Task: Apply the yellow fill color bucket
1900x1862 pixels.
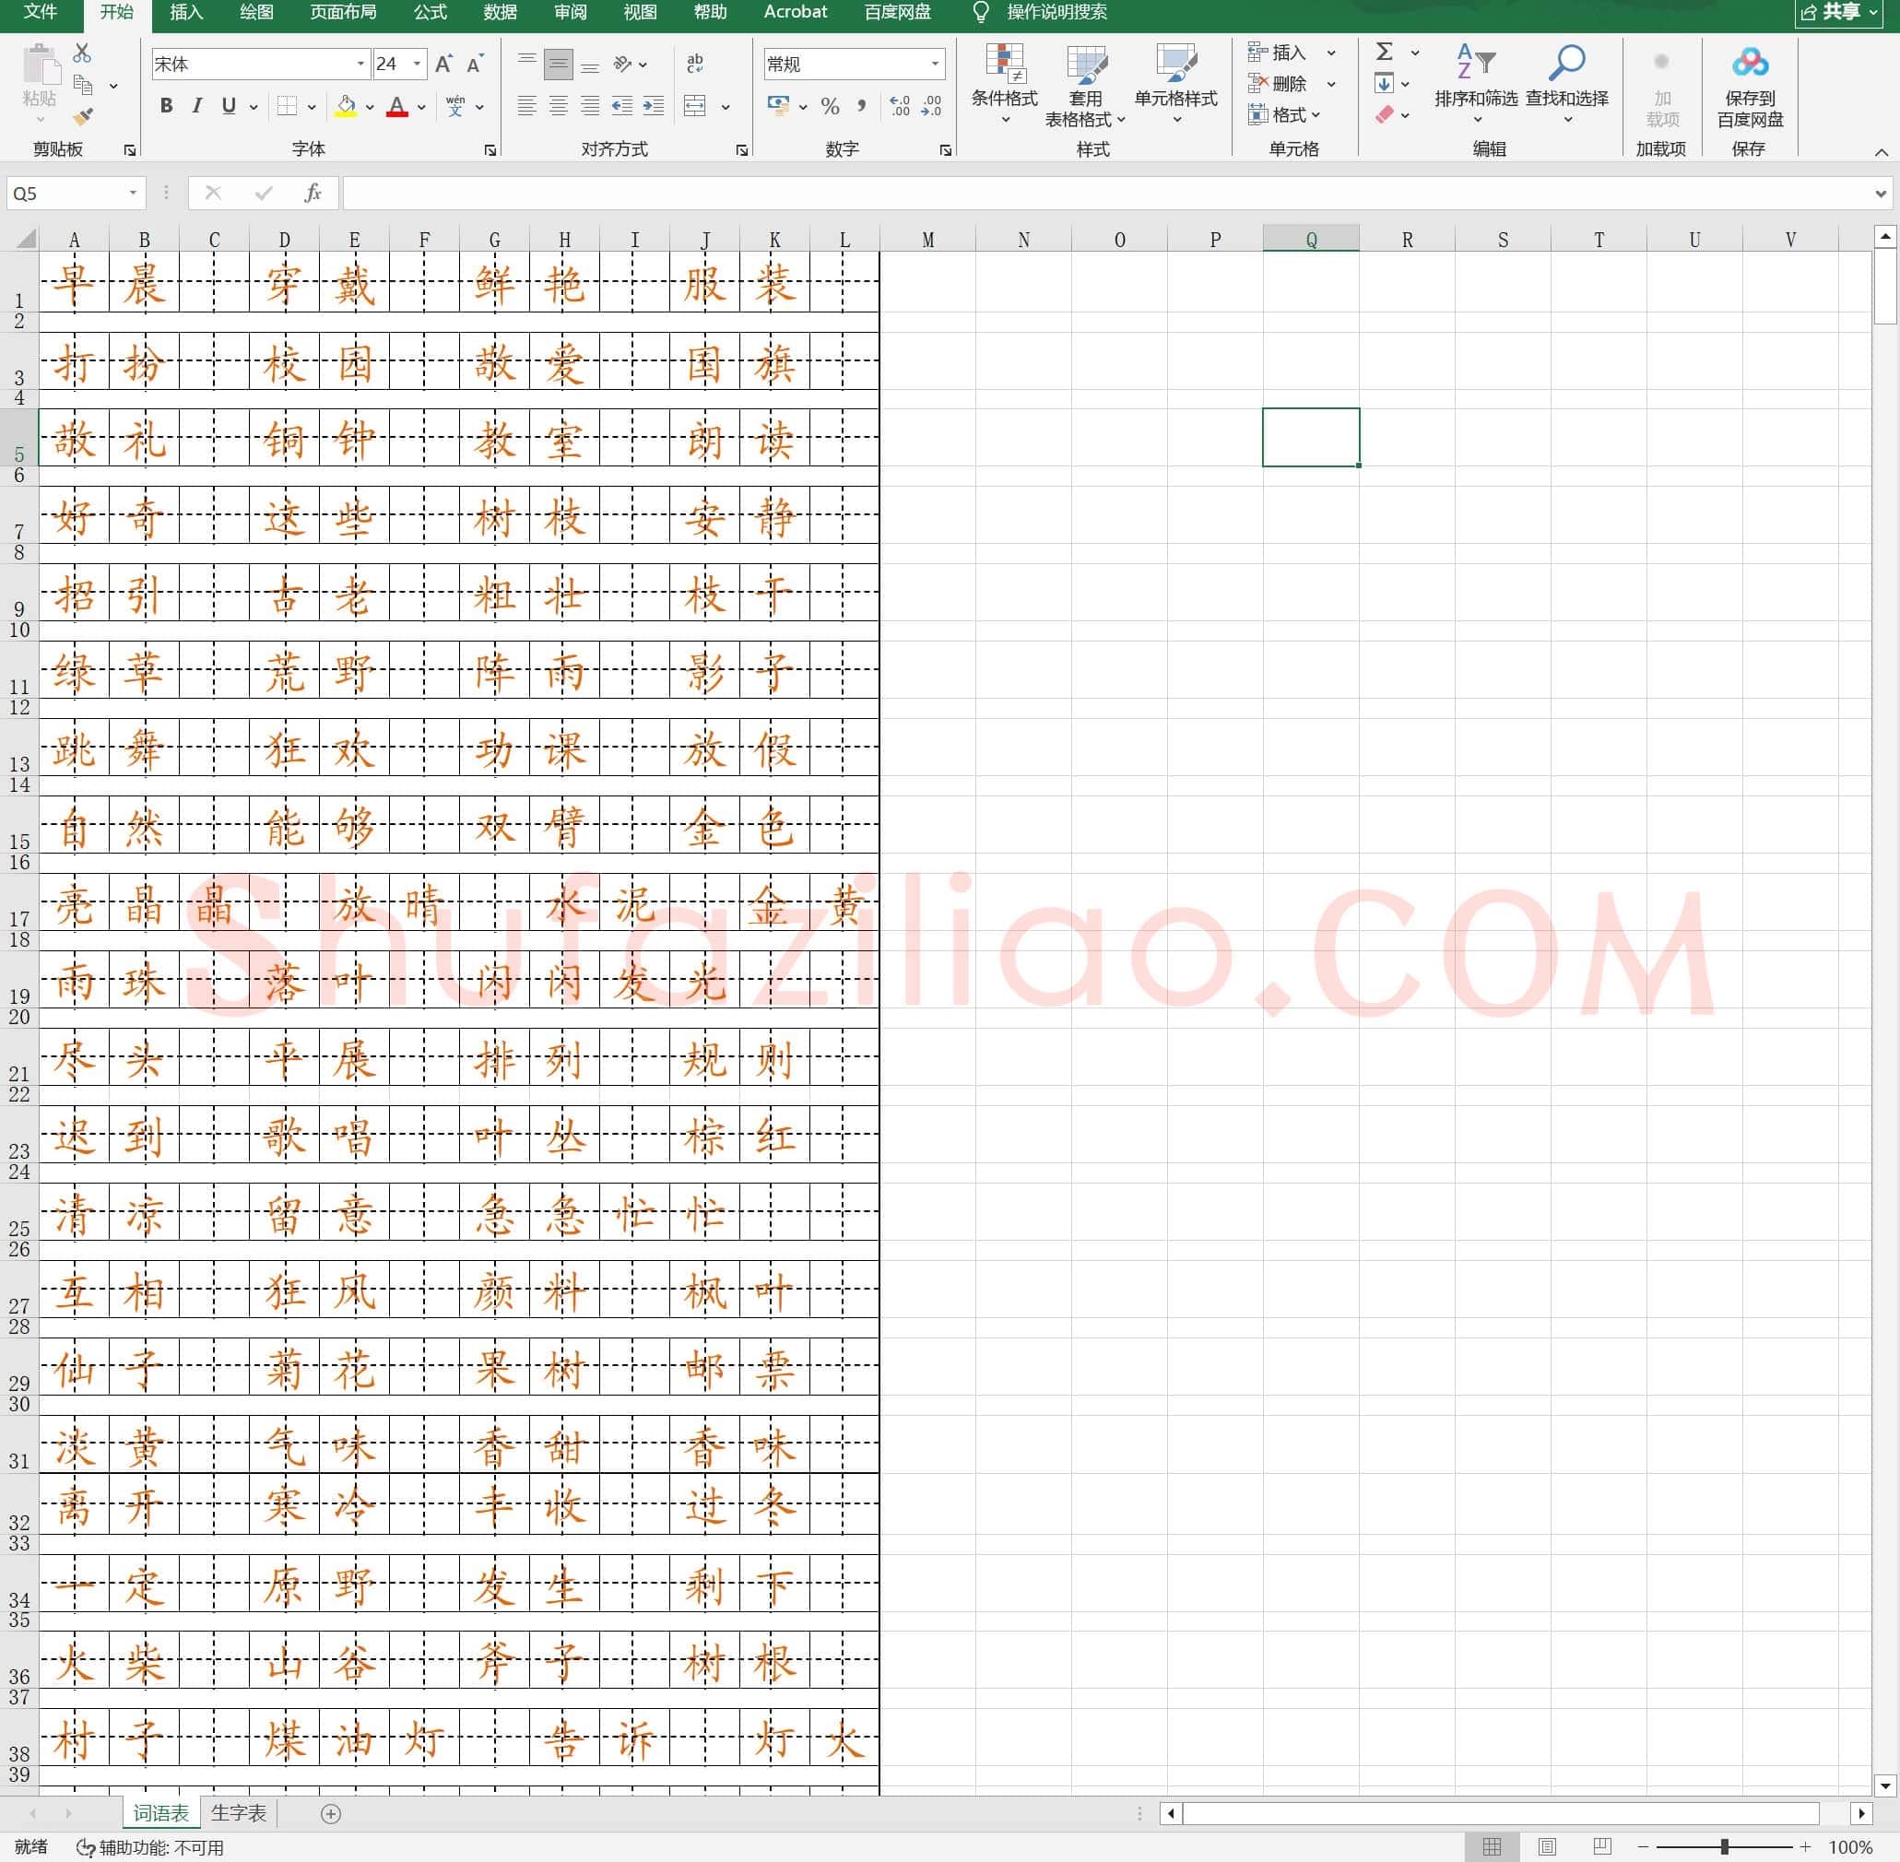Action: pyautogui.click(x=346, y=106)
